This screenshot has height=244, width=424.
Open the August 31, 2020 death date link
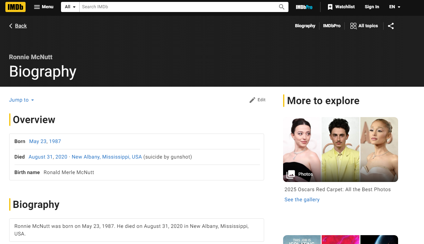[x=48, y=157]
